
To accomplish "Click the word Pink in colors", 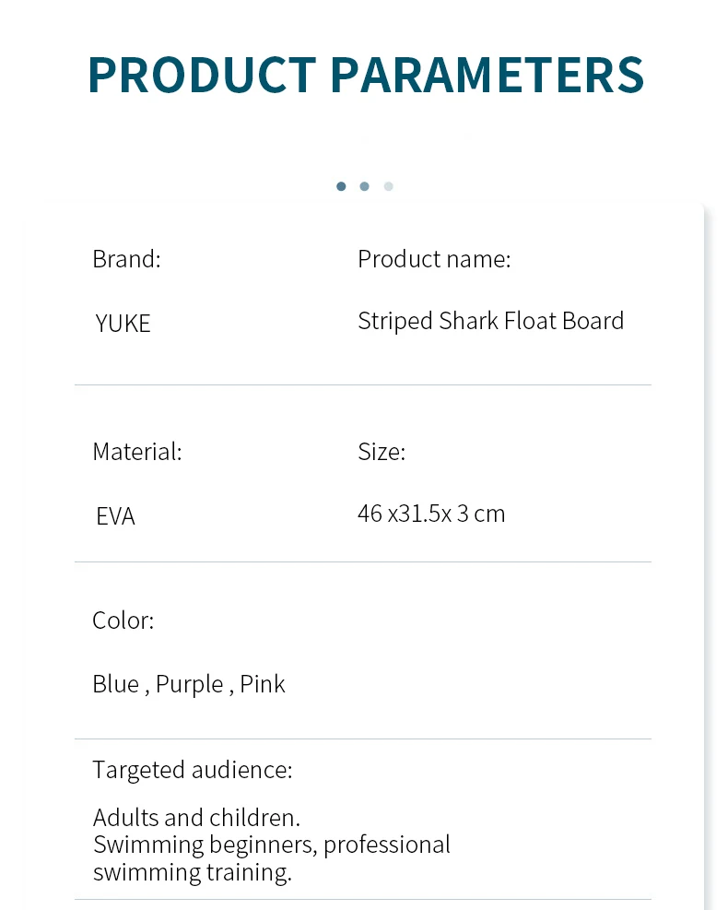I will tap(263, 684).
